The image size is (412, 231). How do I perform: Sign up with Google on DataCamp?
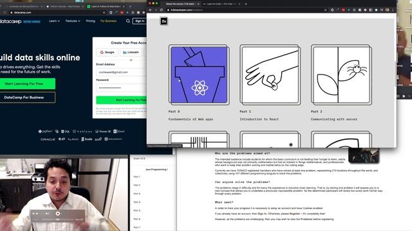click(108, 53)
